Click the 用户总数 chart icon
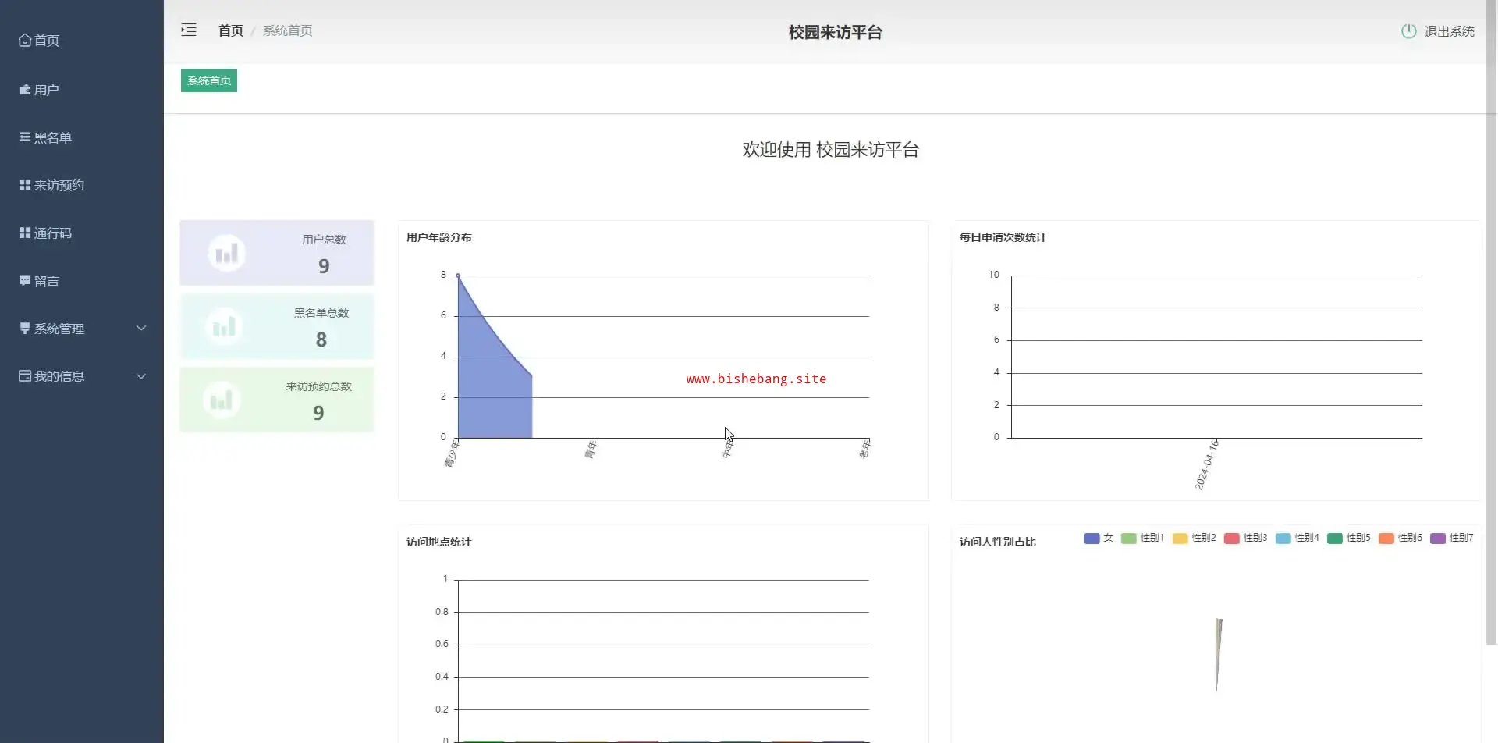1498x743 pixels. pyautogui.click(x=226, y=254)
